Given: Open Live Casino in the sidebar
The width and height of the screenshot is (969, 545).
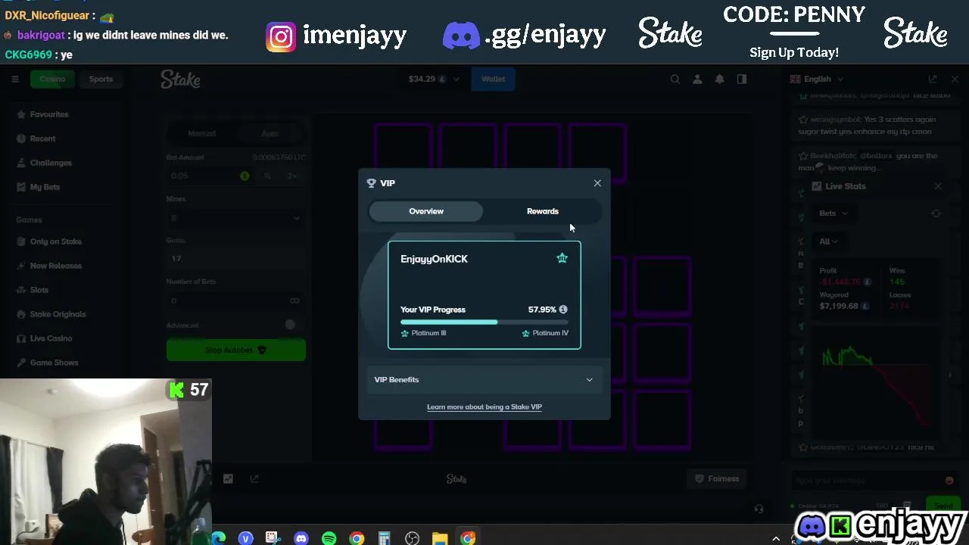Looking at the screenshot, I should [x=51, y=338].
